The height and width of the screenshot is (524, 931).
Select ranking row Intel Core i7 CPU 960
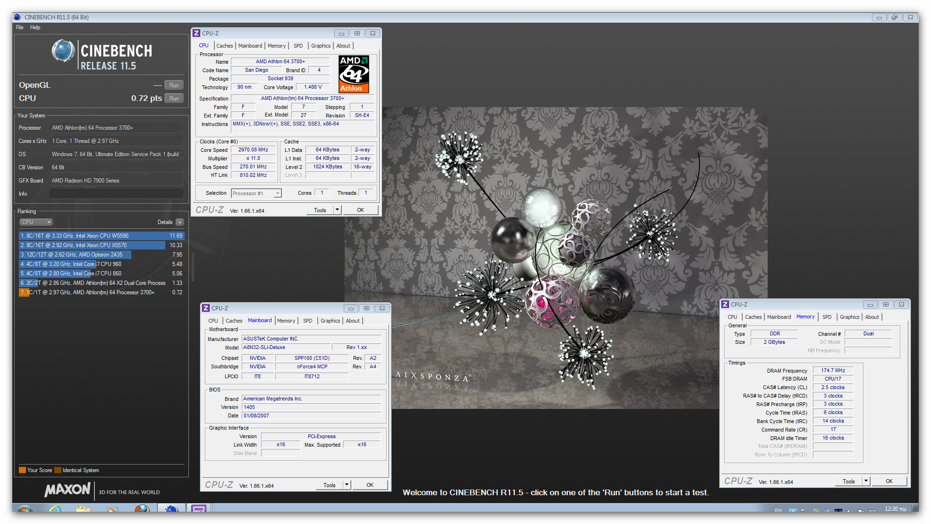(x=102, y=264)
